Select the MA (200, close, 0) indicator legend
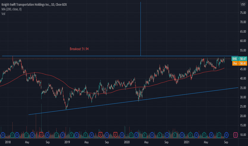This screenshot has width=248, height=146. point(11,9)
